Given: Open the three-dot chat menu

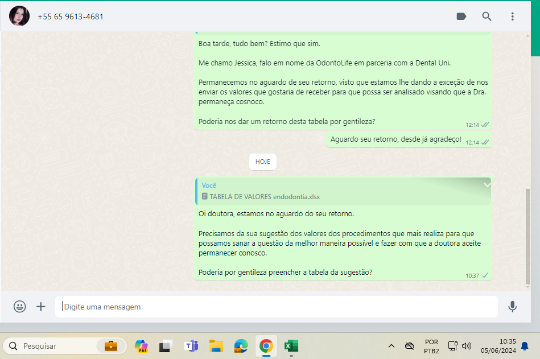Looking at the screenshot, I should point(512,16).
